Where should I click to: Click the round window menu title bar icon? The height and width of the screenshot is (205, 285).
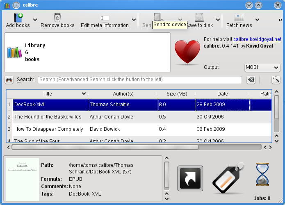(16, 5)
